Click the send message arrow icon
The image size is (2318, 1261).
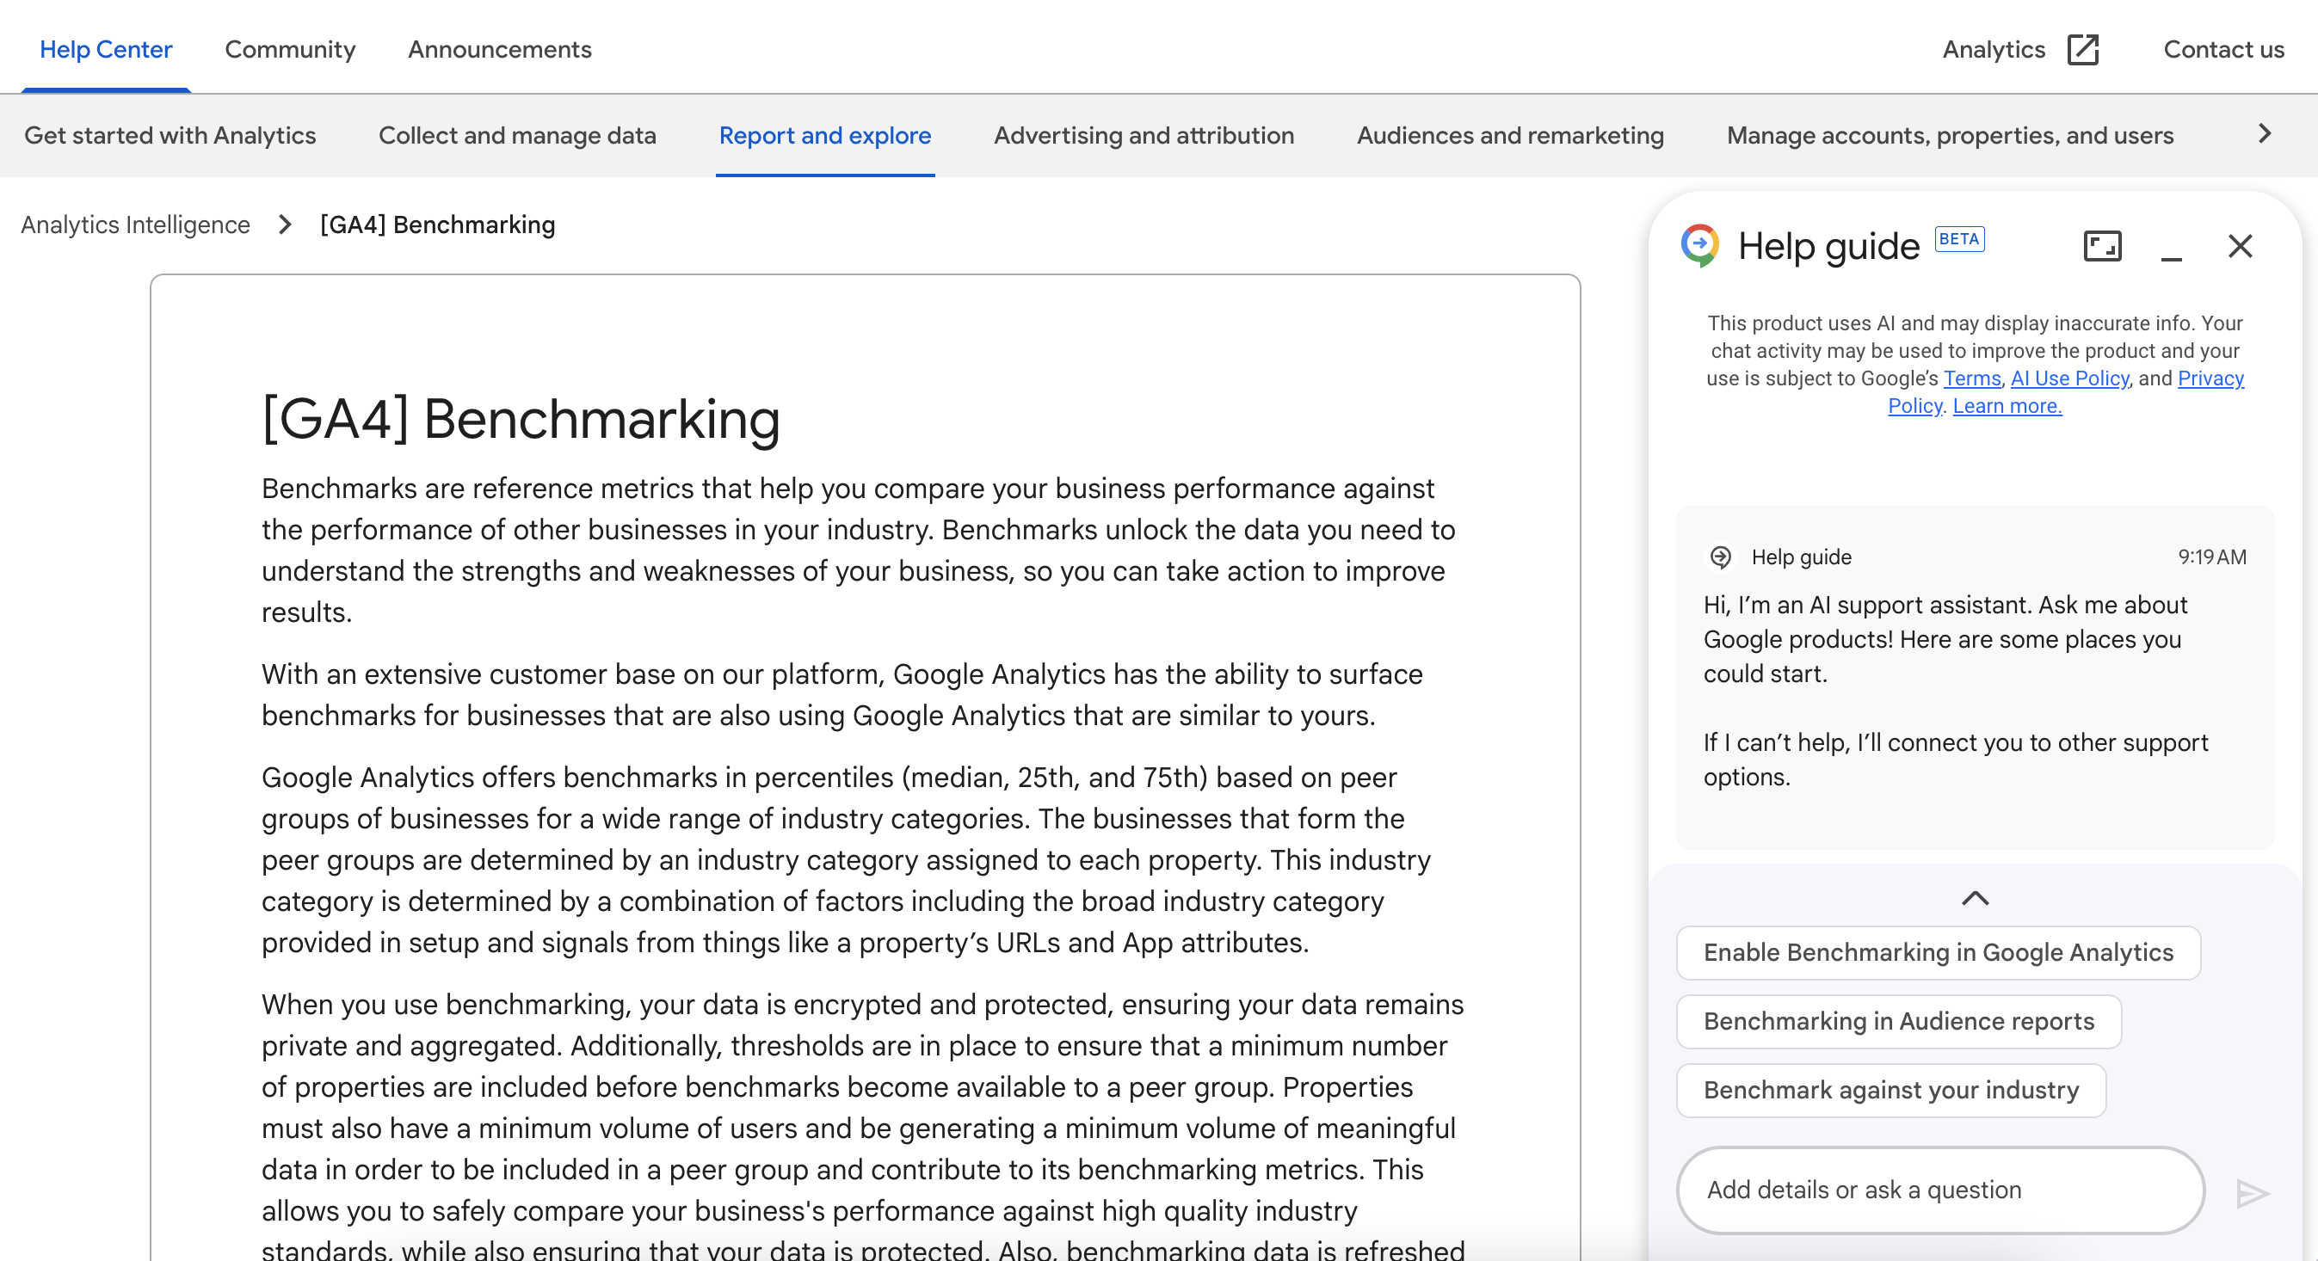pyautogui.click(x=2253, y=1193)
